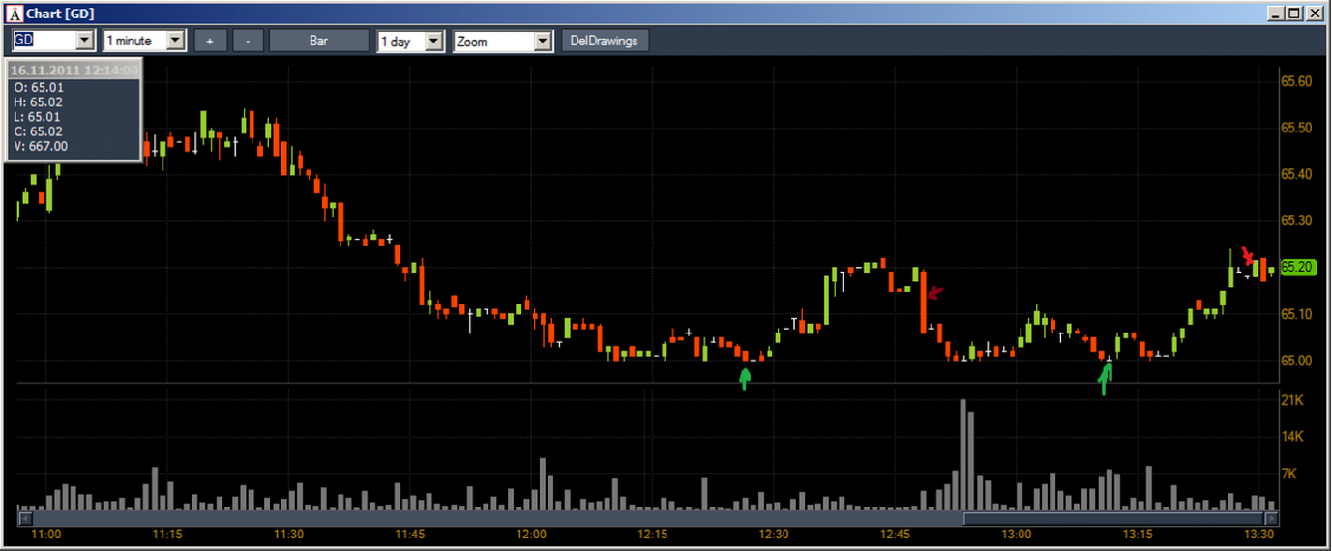Maximize the Chart [GD] window
Viewport: 1332px width, 551px height.
[1295, 14]
